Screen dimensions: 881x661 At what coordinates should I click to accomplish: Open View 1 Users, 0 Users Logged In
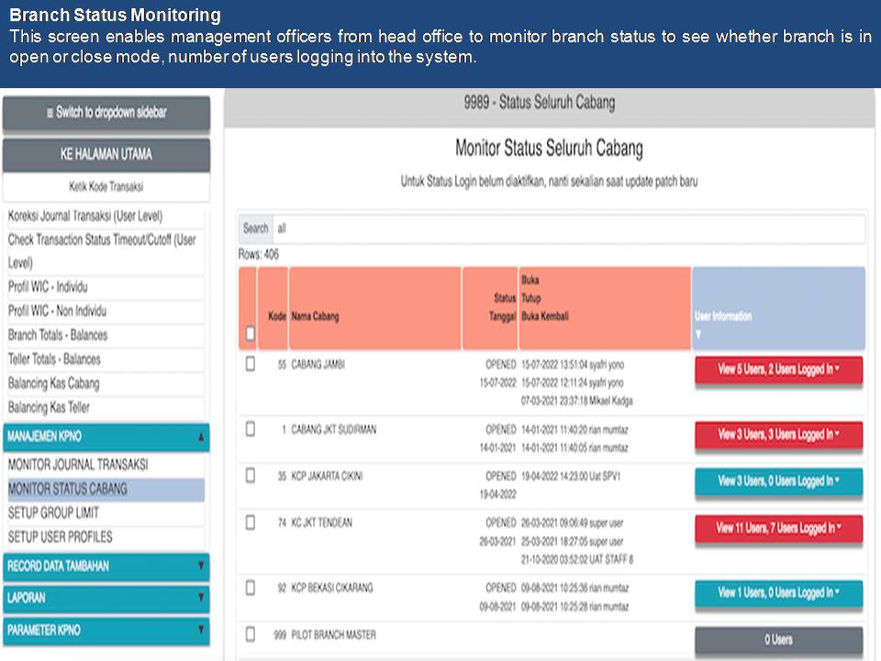[x=778, y=593]
